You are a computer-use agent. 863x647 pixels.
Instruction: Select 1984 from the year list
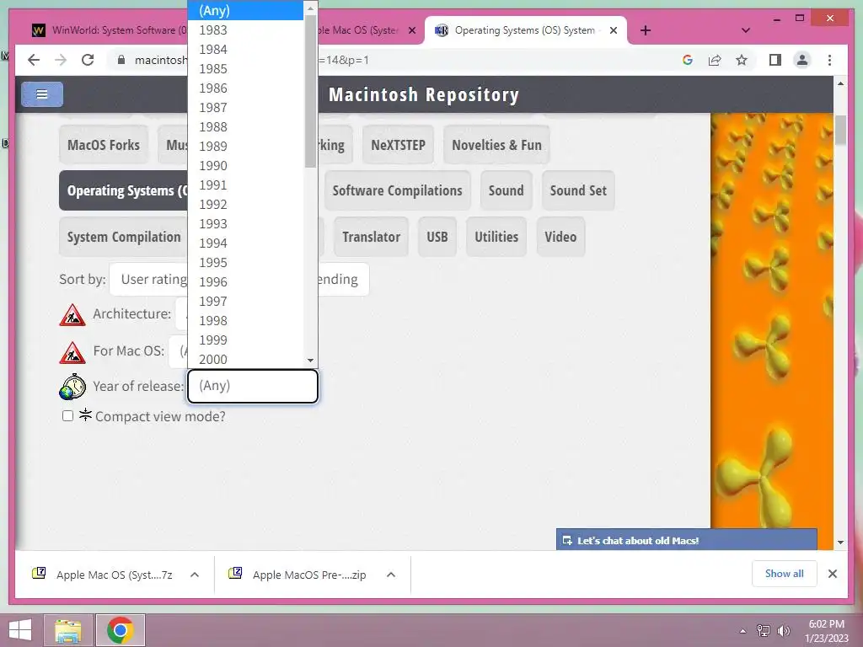click(x=245, y=50)
